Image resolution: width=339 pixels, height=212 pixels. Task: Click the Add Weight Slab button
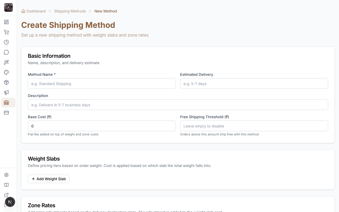48,179
